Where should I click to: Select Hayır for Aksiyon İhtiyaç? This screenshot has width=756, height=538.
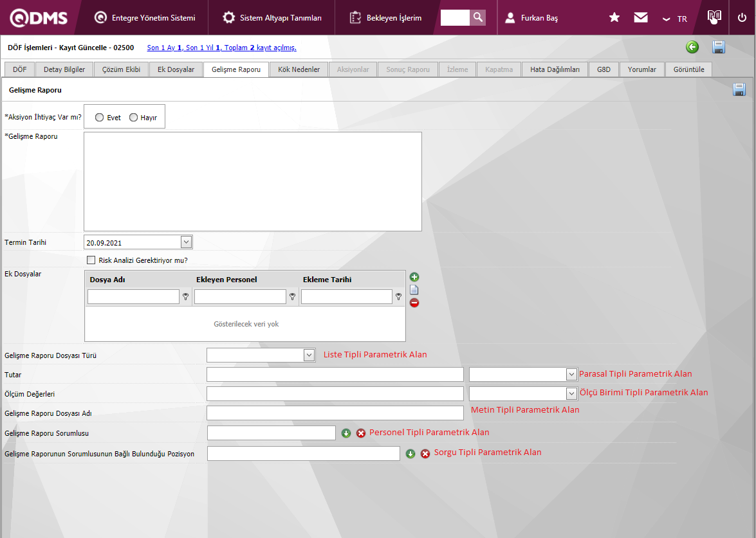[x=134, y=118]
